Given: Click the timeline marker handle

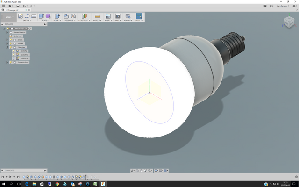Looking at the screenshot, I should click(85, 176).
